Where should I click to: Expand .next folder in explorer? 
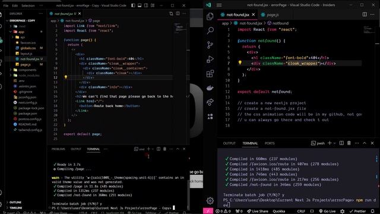tap(22, 26)
